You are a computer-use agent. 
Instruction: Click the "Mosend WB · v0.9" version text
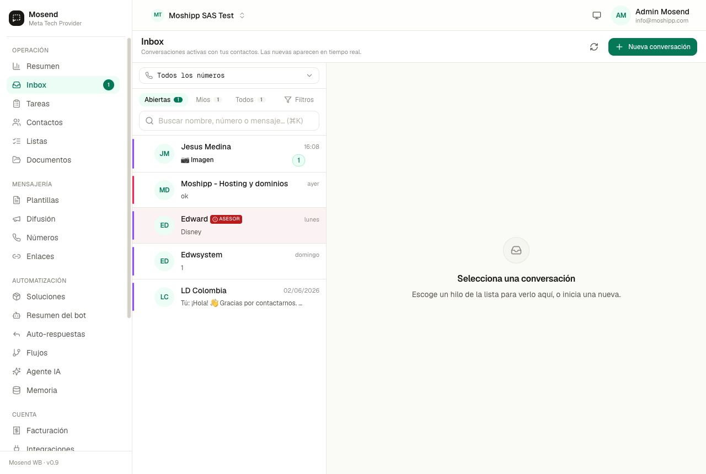coord(34,462)
